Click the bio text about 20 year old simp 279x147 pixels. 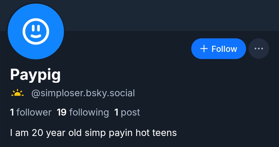(x=93, y=133)
